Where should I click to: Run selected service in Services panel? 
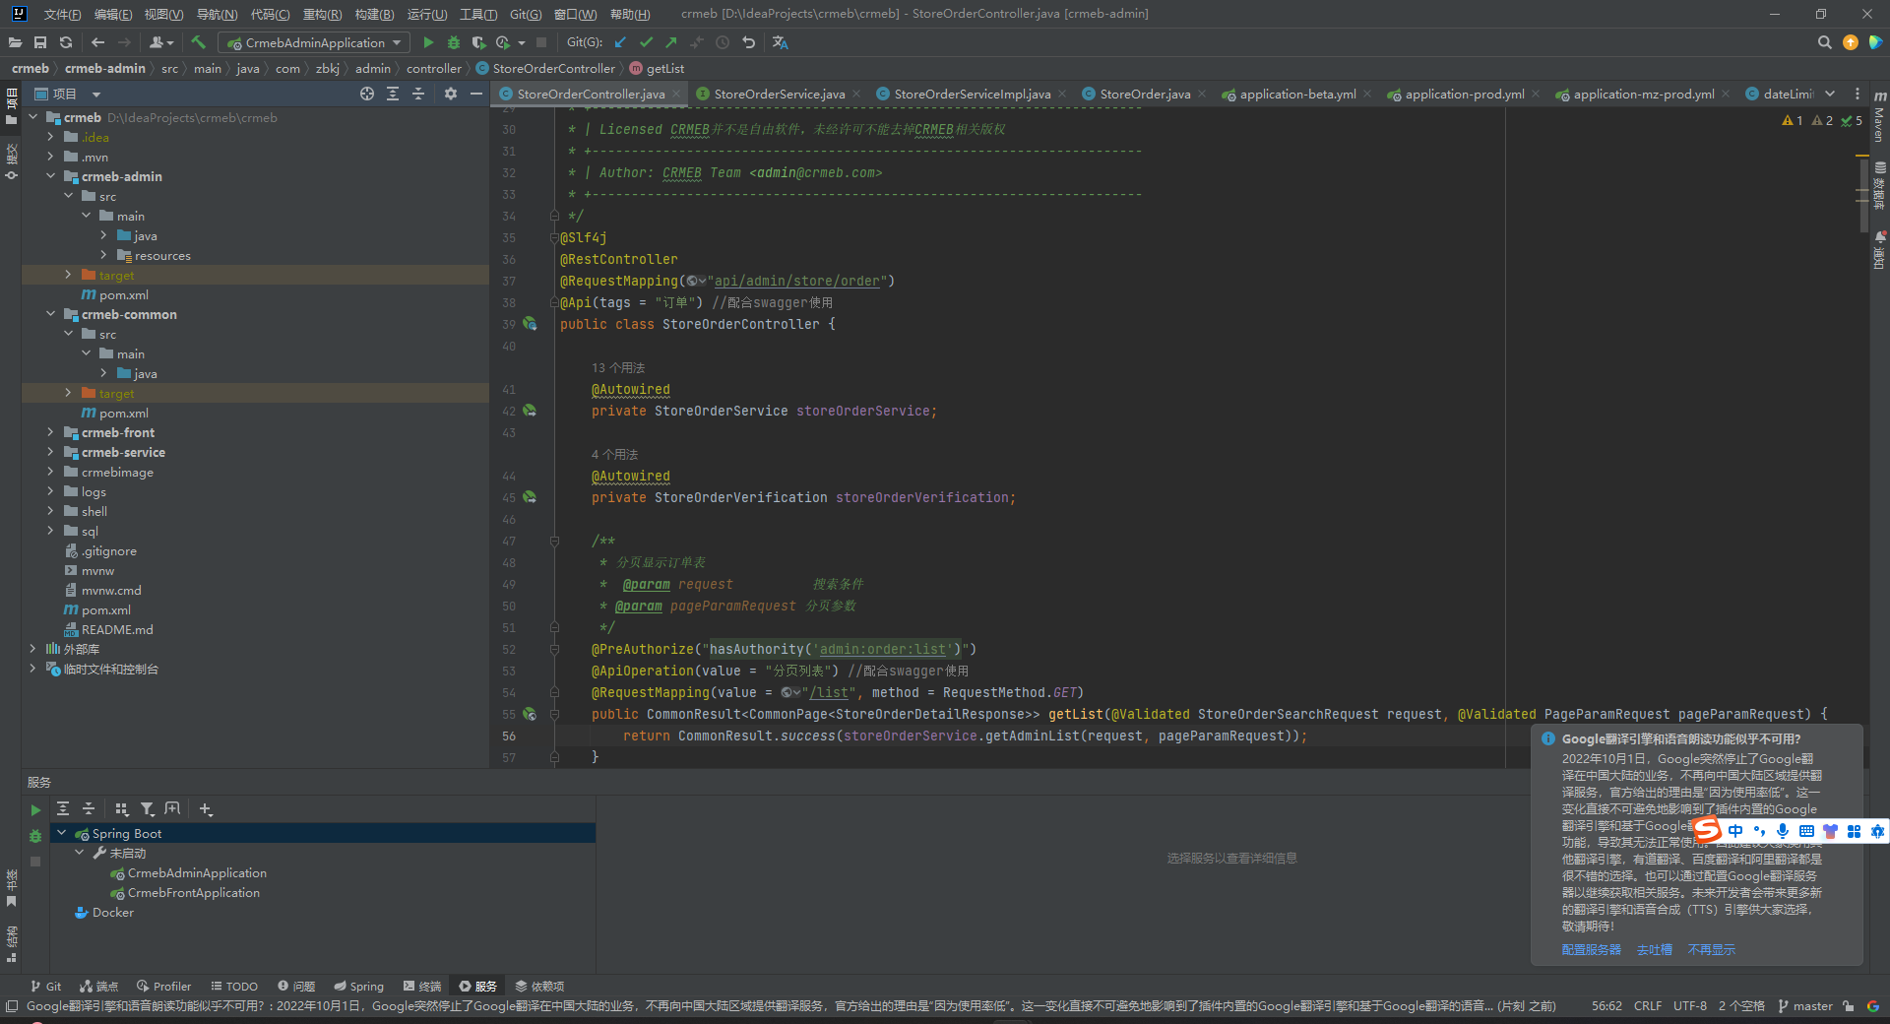35,809
